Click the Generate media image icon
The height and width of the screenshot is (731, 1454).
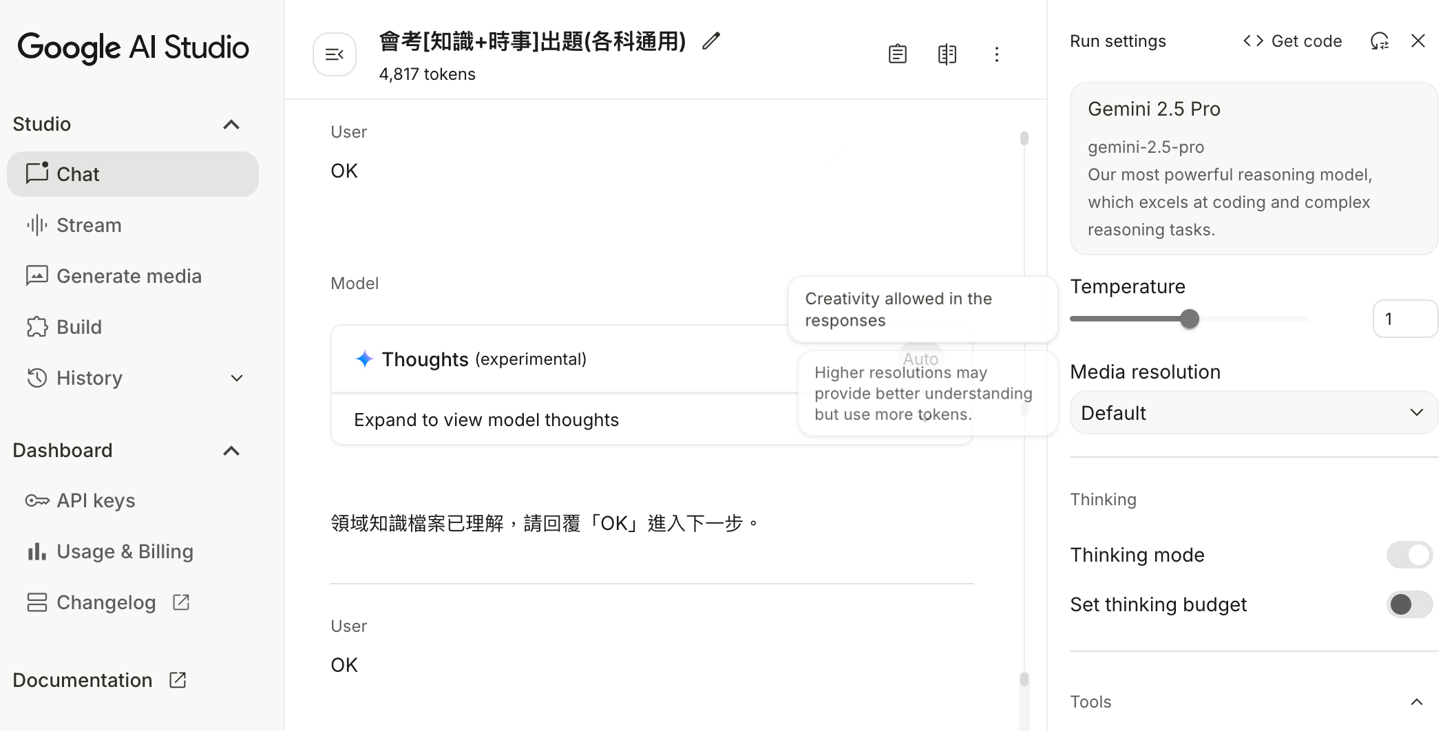[x=37, y=276]
